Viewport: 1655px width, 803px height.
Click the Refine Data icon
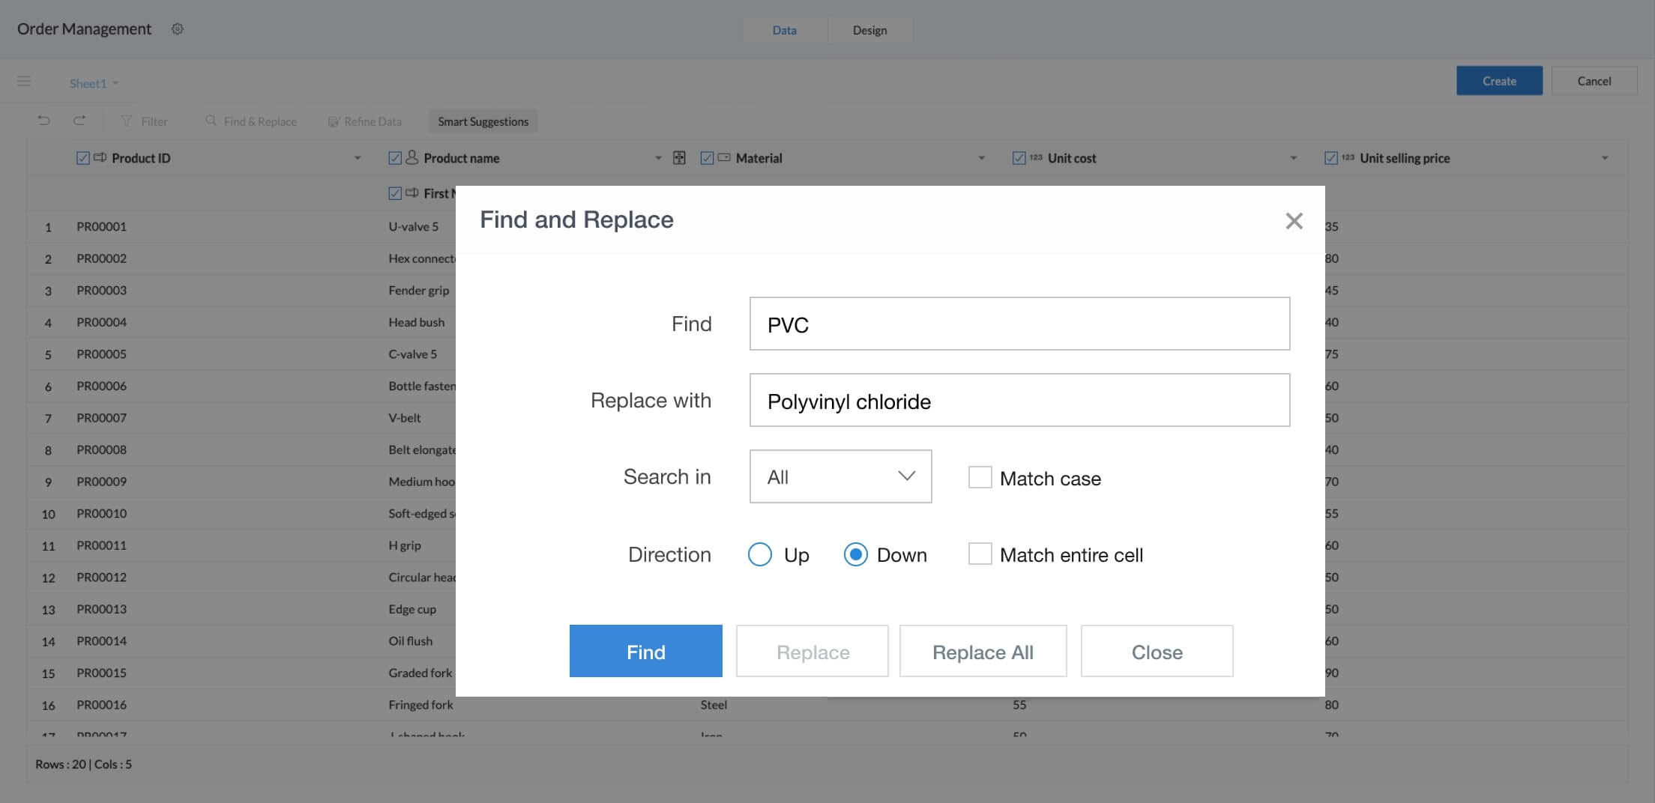[x=334, y=121]
